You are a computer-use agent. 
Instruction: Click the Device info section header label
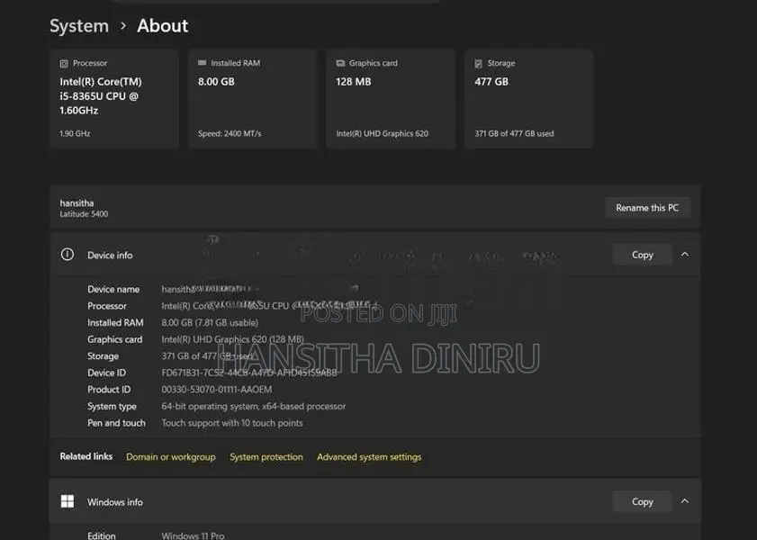click(110, 256)
